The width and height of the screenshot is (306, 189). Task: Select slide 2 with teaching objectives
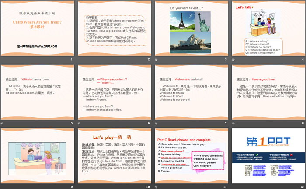click(115, 28)
